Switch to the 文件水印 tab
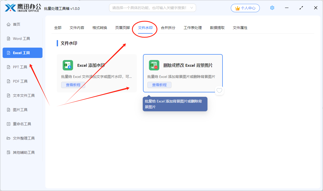 [x=145, y=28]
